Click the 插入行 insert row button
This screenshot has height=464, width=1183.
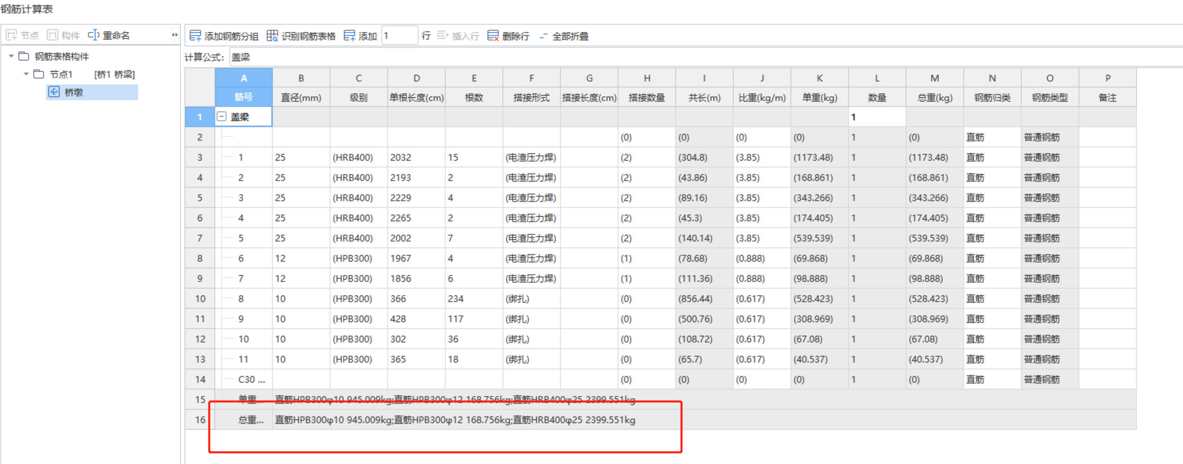click(x=458, y=36)
